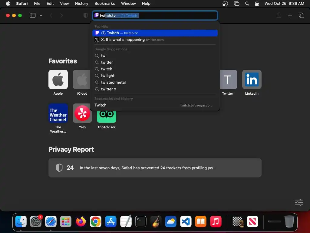Open System Settings from the Dock
310x233 pixels.
tap(36, 221)
